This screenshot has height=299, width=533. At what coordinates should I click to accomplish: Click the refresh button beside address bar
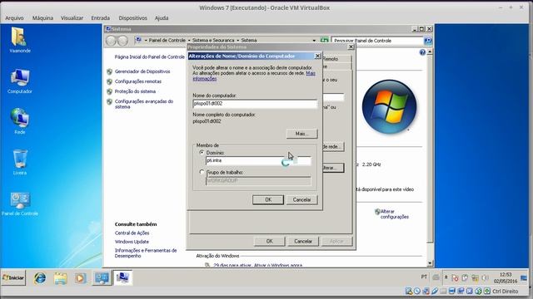324,41
